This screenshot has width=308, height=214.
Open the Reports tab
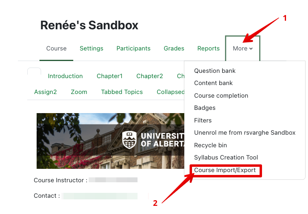(x=208, y=48)
